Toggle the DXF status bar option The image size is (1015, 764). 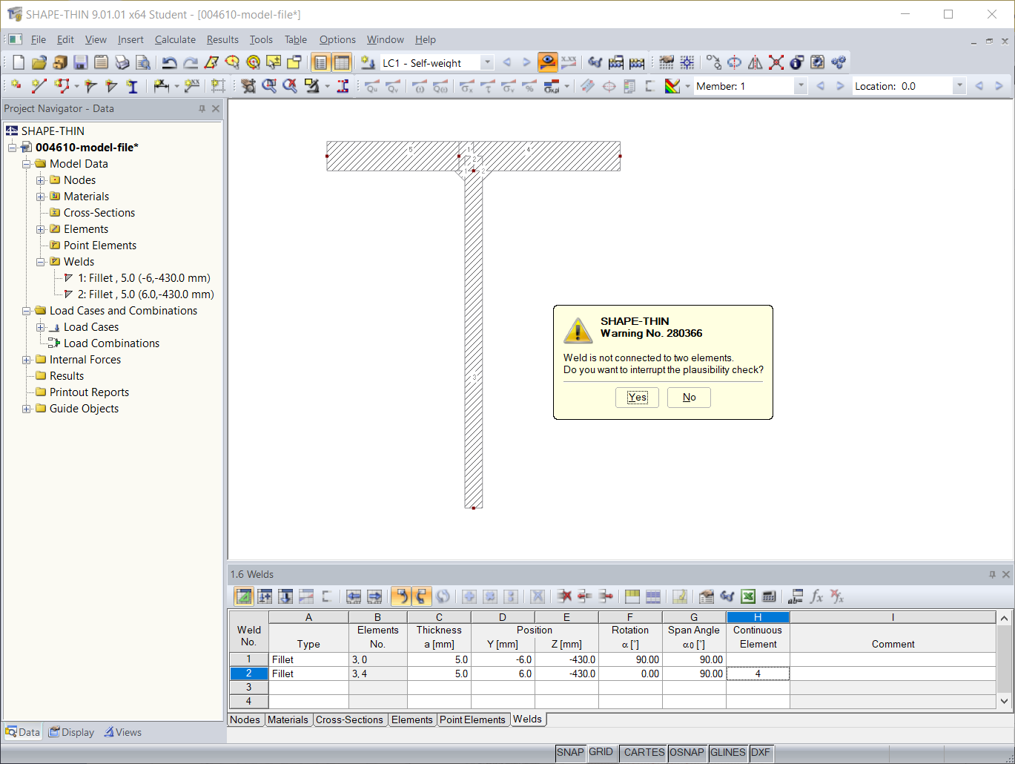(761, 753)
